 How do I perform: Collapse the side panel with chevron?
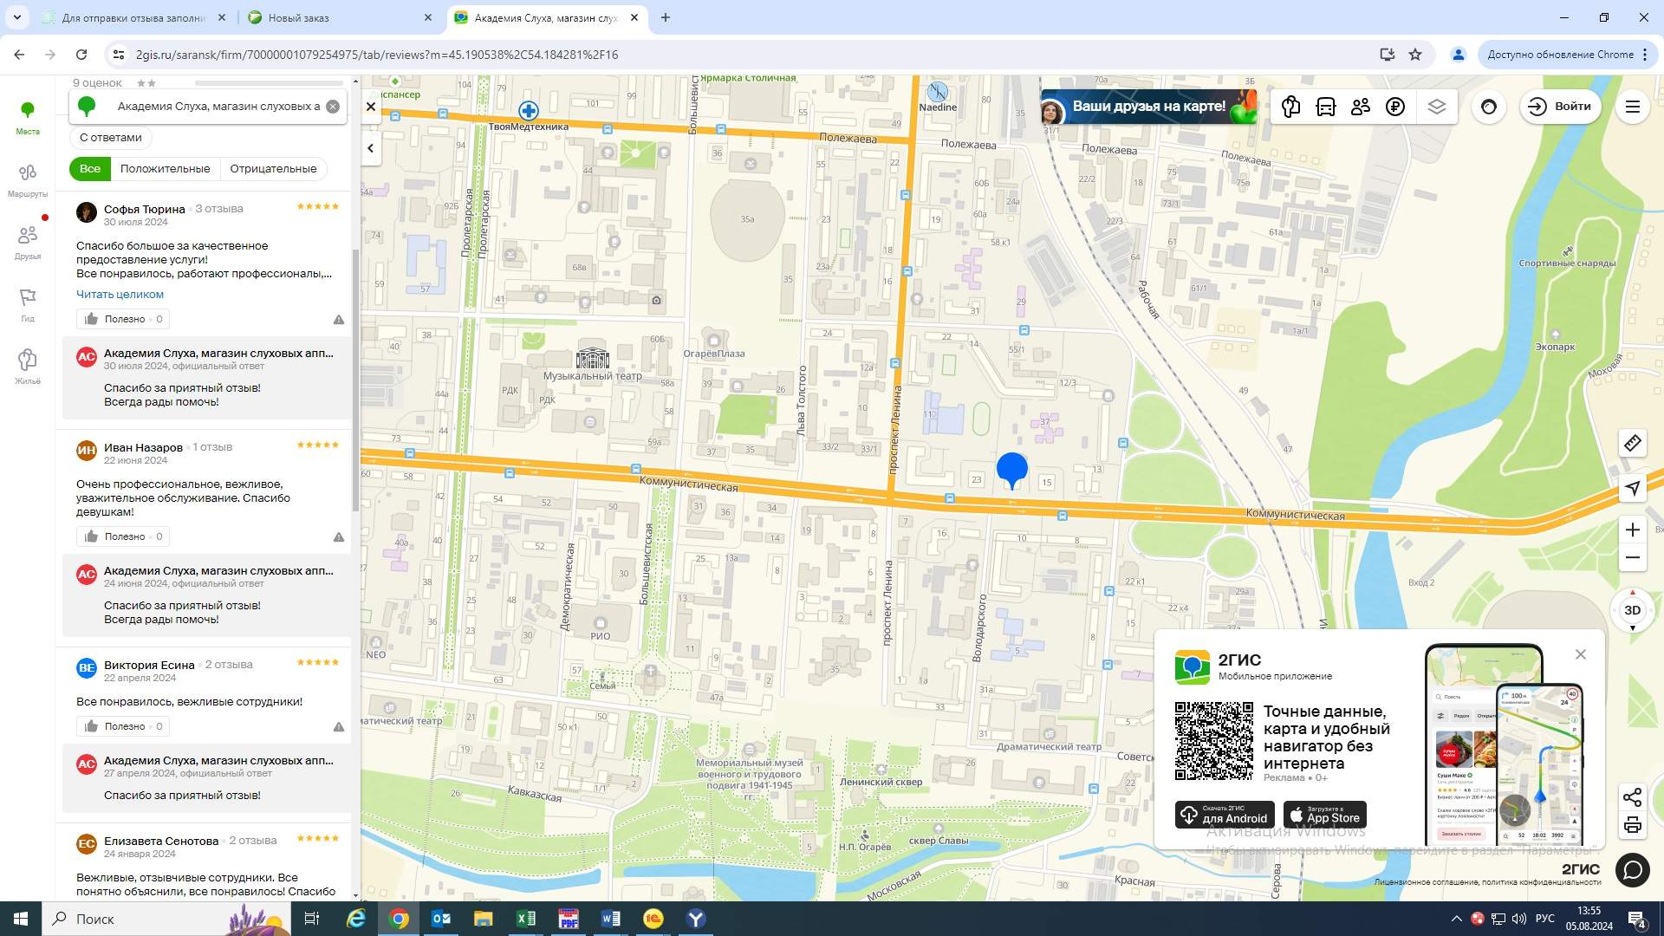pos(371,148)
